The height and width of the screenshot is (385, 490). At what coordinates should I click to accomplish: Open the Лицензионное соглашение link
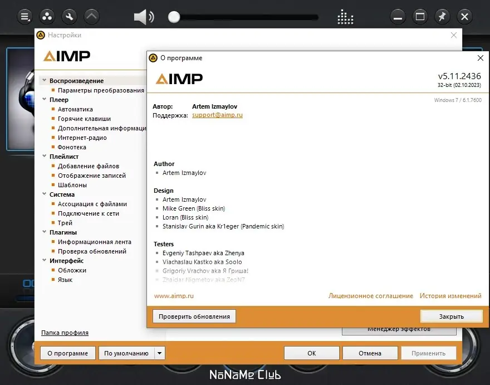click(370, 296)
